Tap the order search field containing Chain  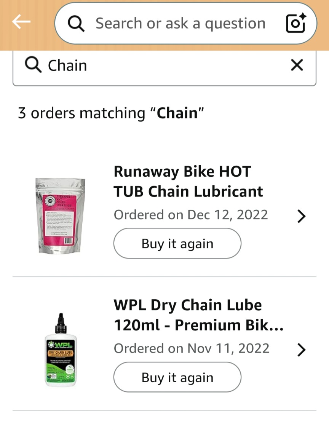(164, 65)
